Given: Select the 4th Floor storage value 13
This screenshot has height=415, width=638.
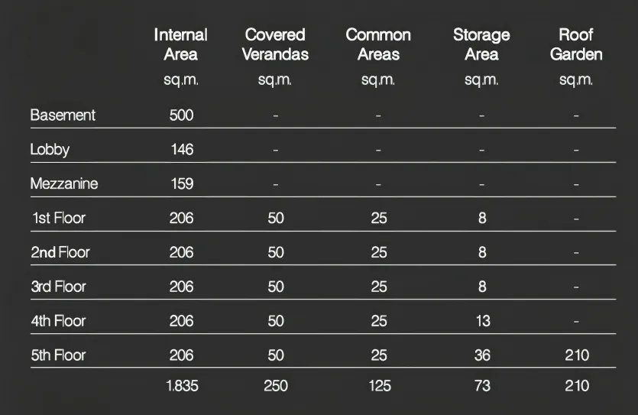Looking at the screenshot, I should point(483,321).
